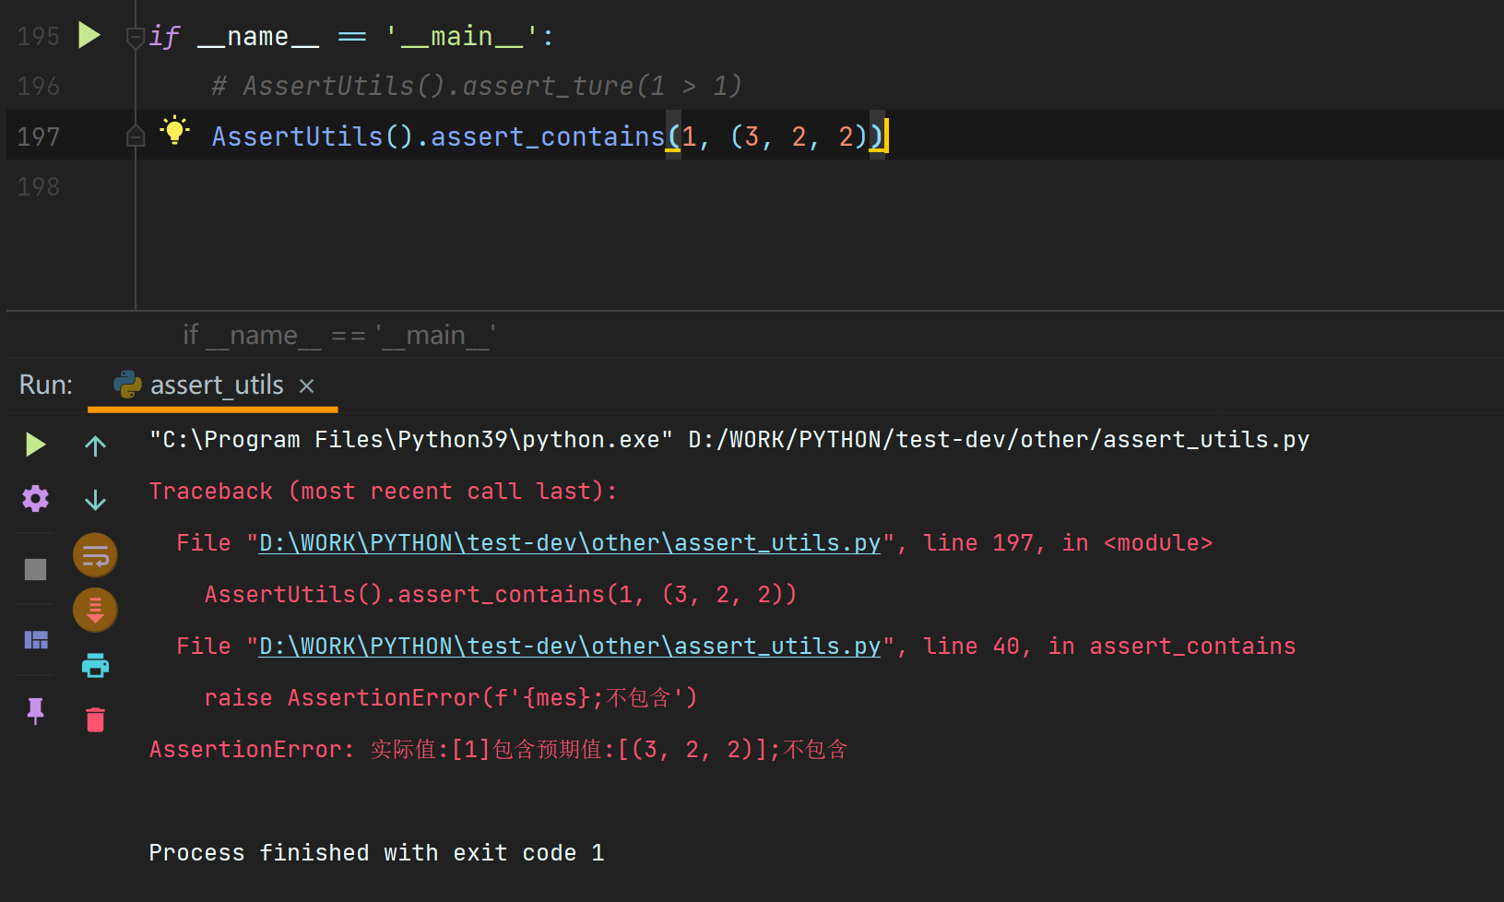Open the run configuration settings gear

point(34,499)
